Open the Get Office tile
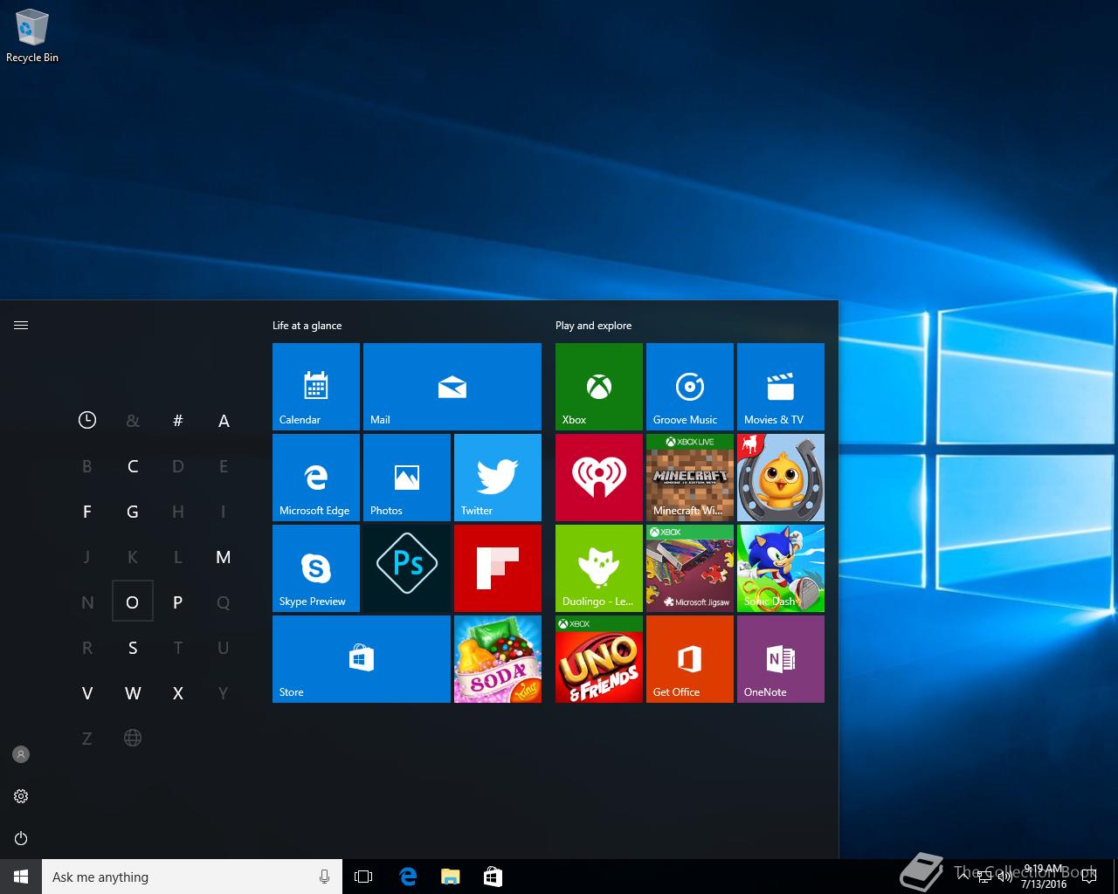Screen dimensions: 1118x894 pos(690,659)
